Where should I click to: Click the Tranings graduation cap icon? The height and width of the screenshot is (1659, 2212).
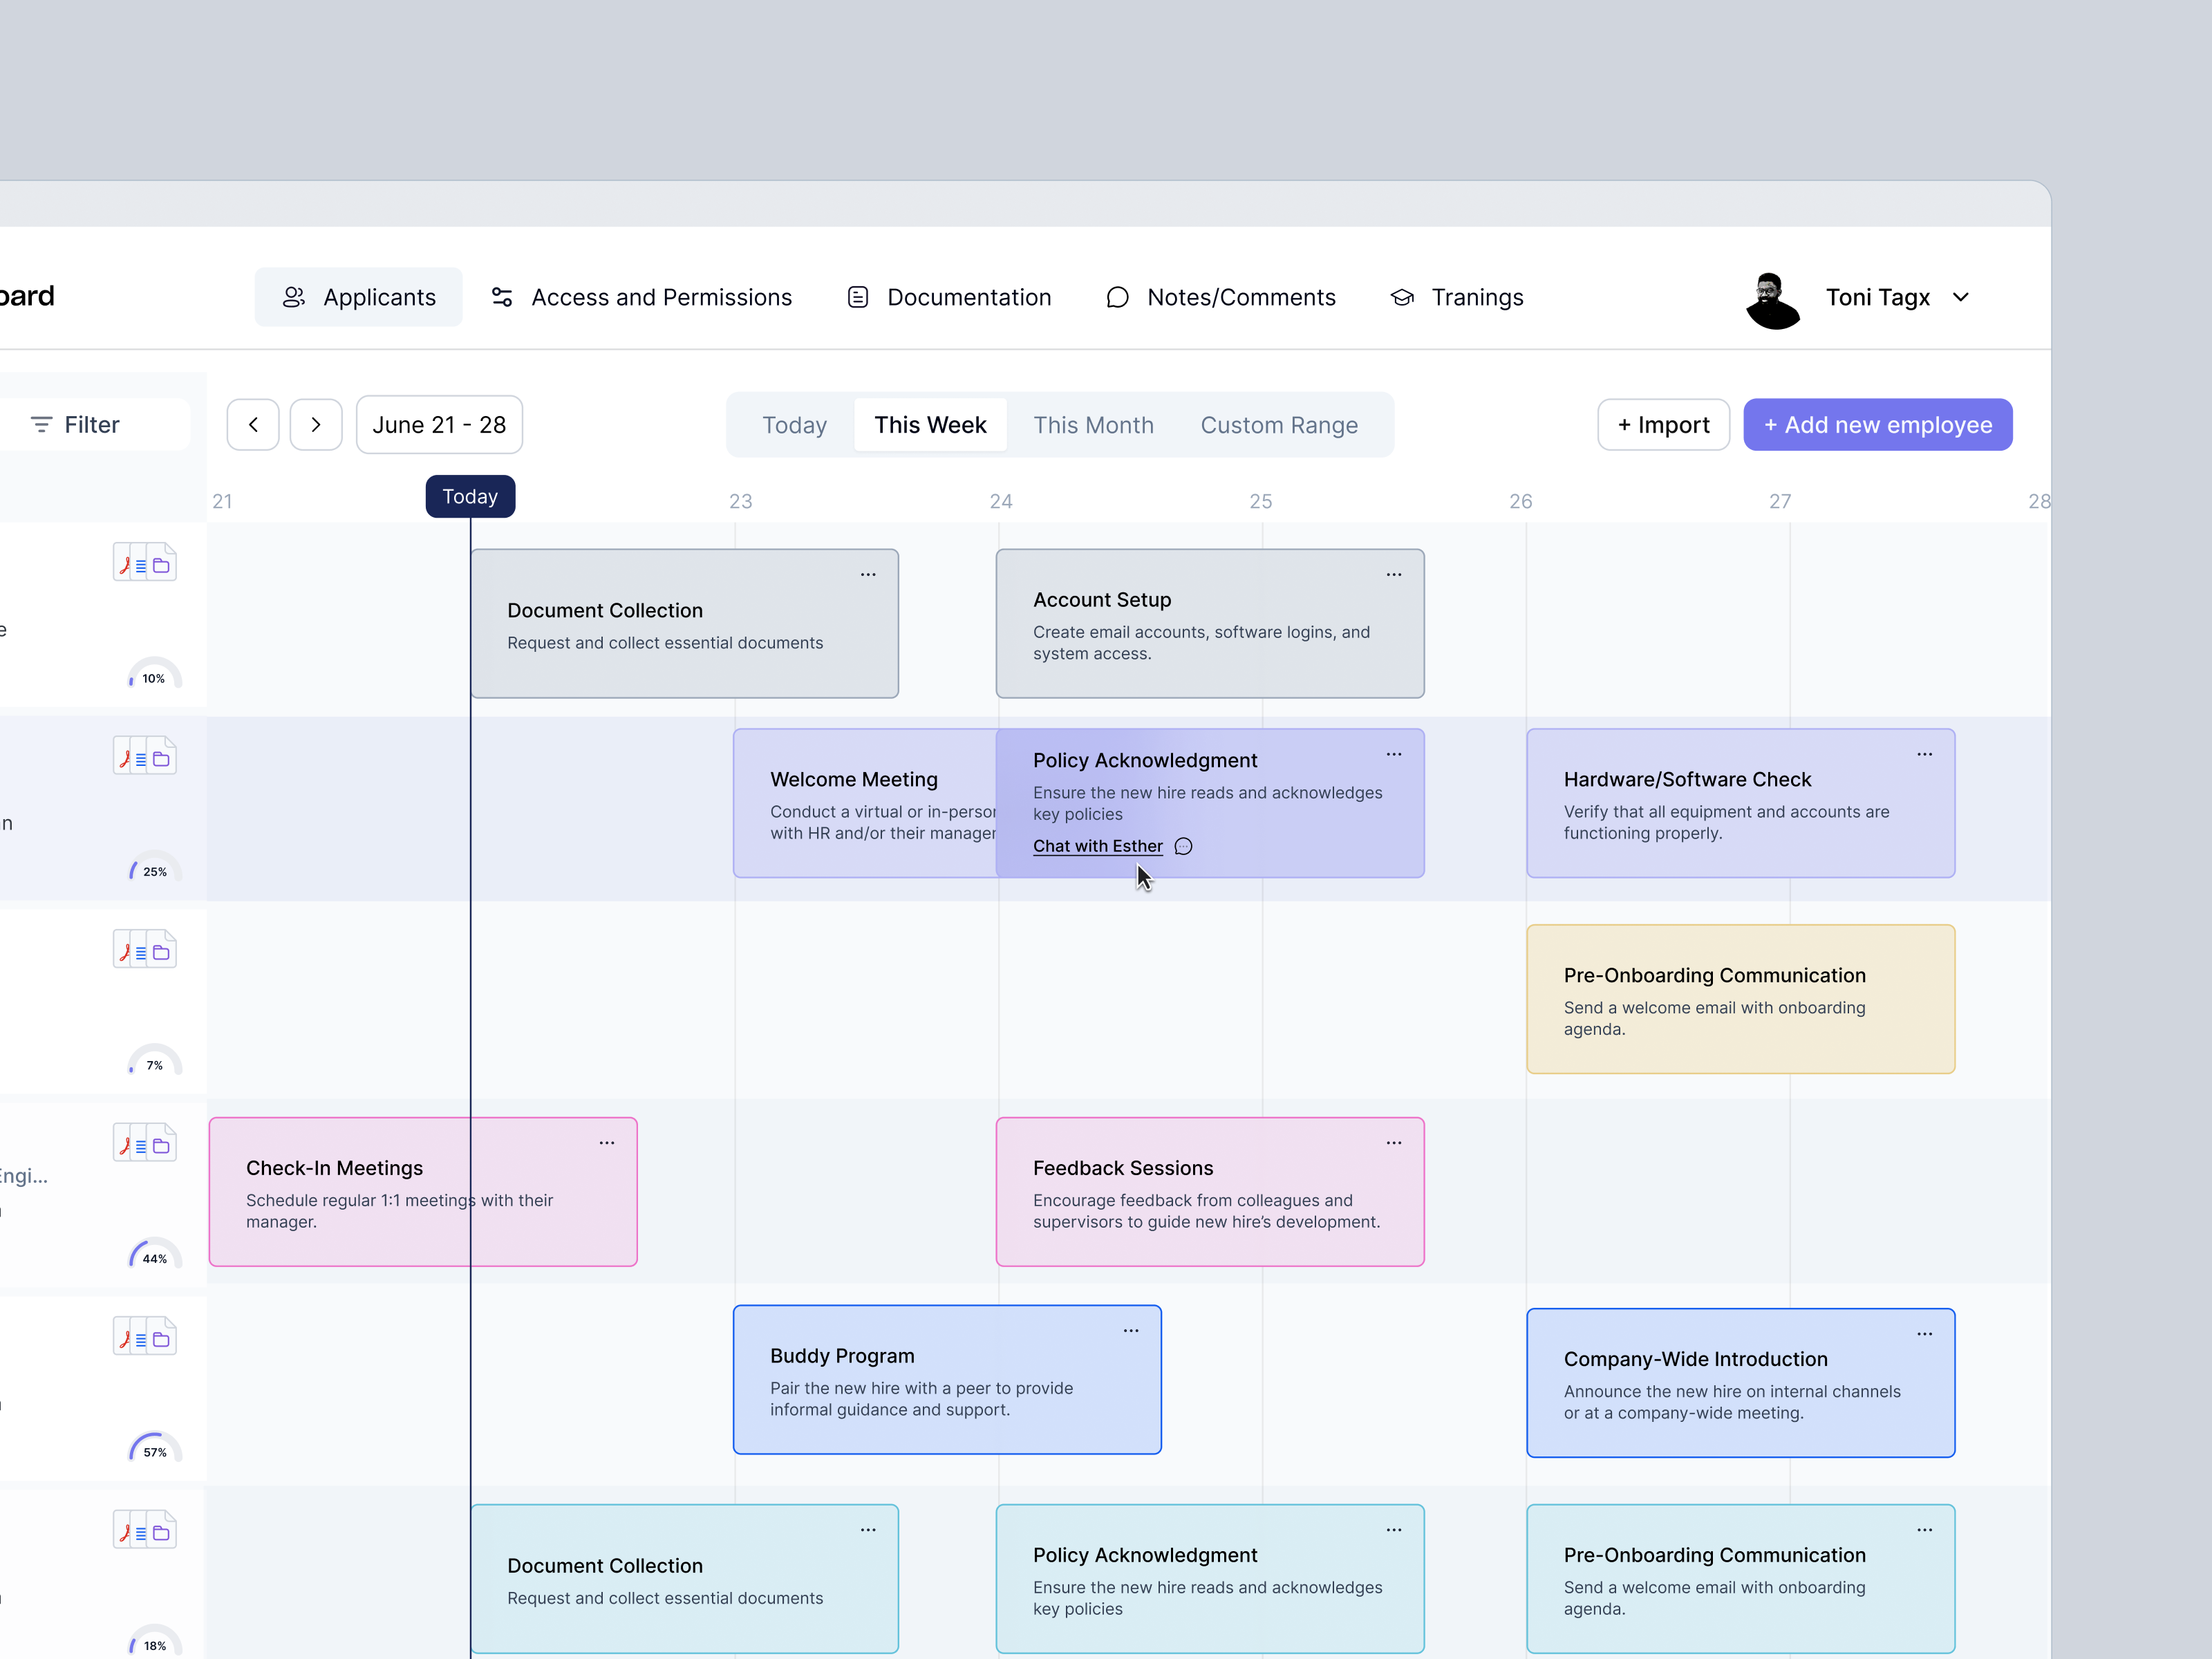[x=1402, y=297]
